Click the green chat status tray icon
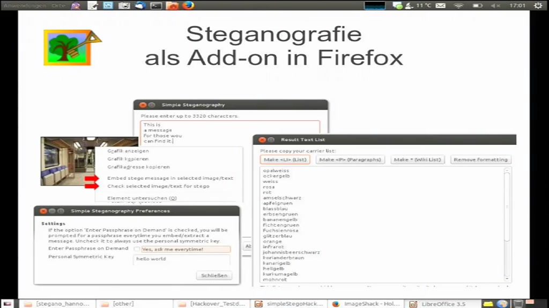The image size is (549, 308). coord(397,5)
